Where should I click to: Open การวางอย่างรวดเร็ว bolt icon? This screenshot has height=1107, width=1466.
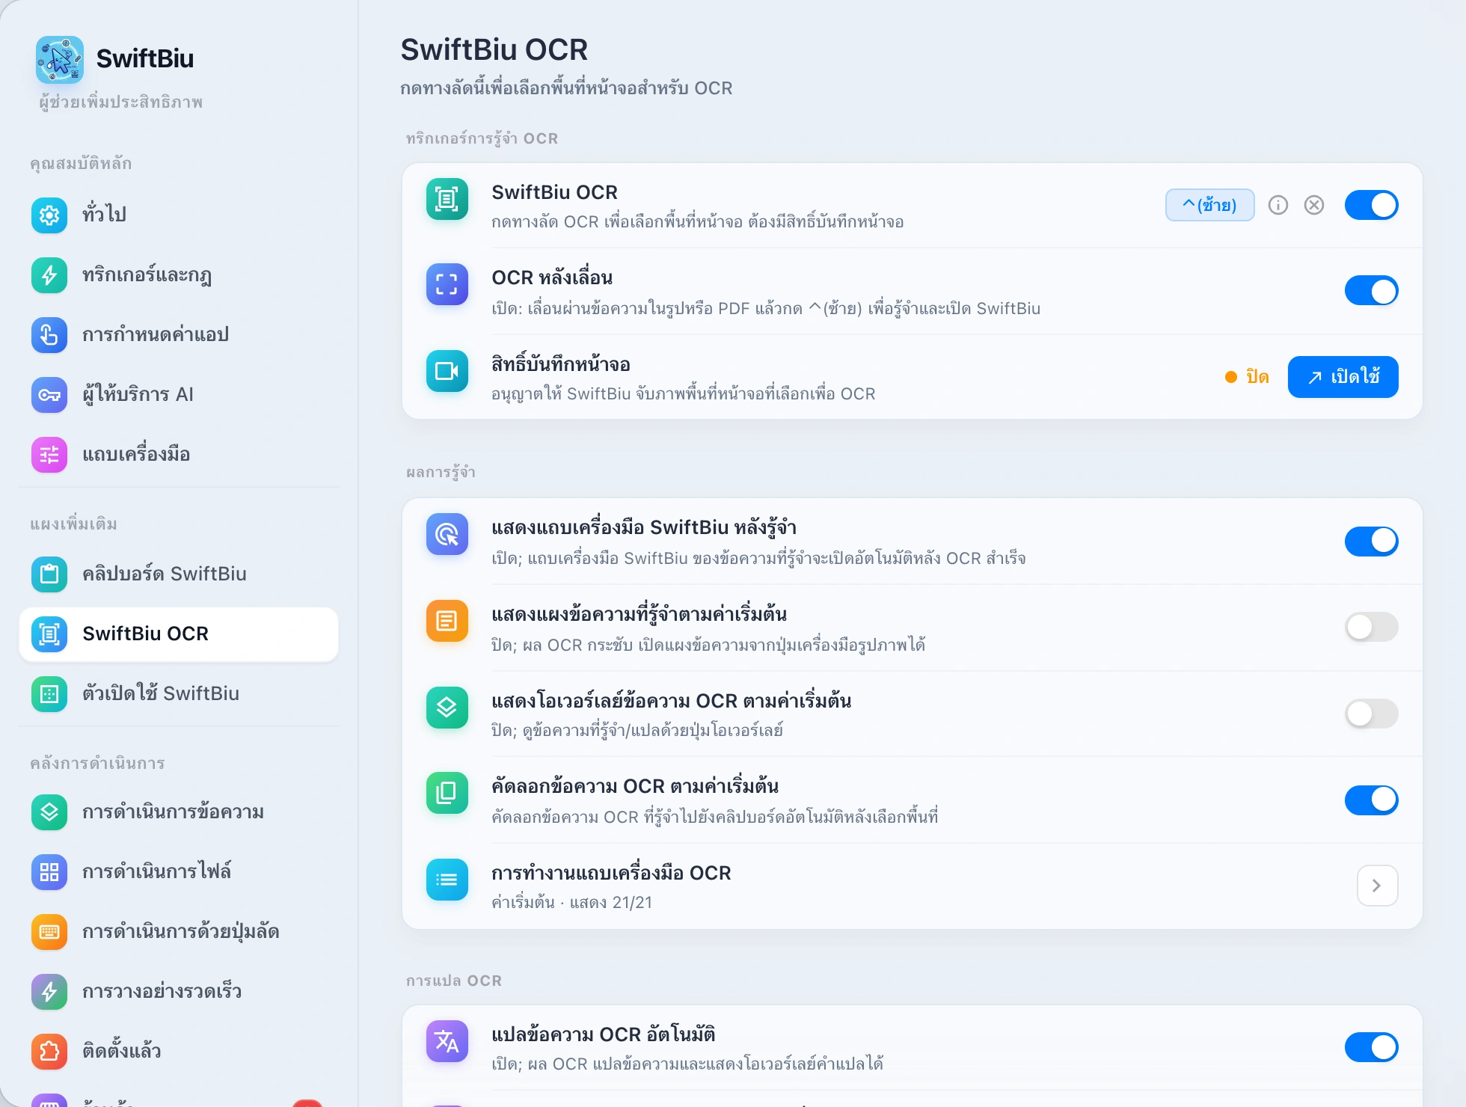49,992
